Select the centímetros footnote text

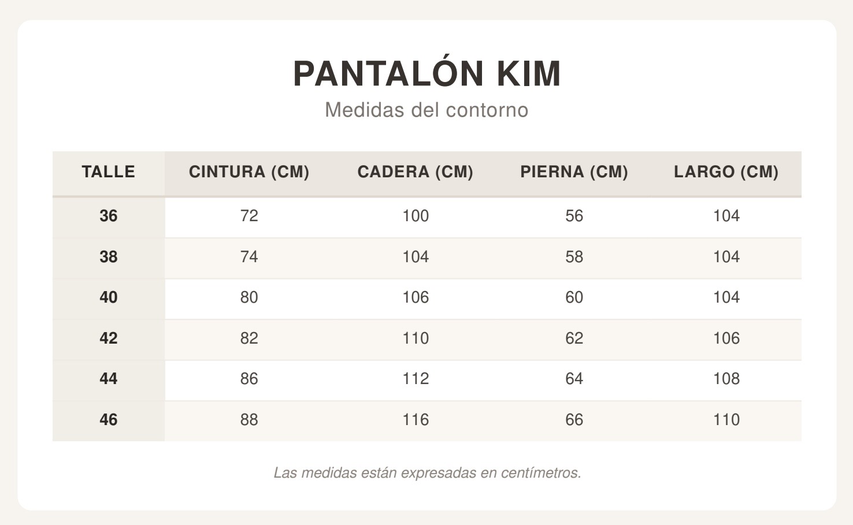427,473
